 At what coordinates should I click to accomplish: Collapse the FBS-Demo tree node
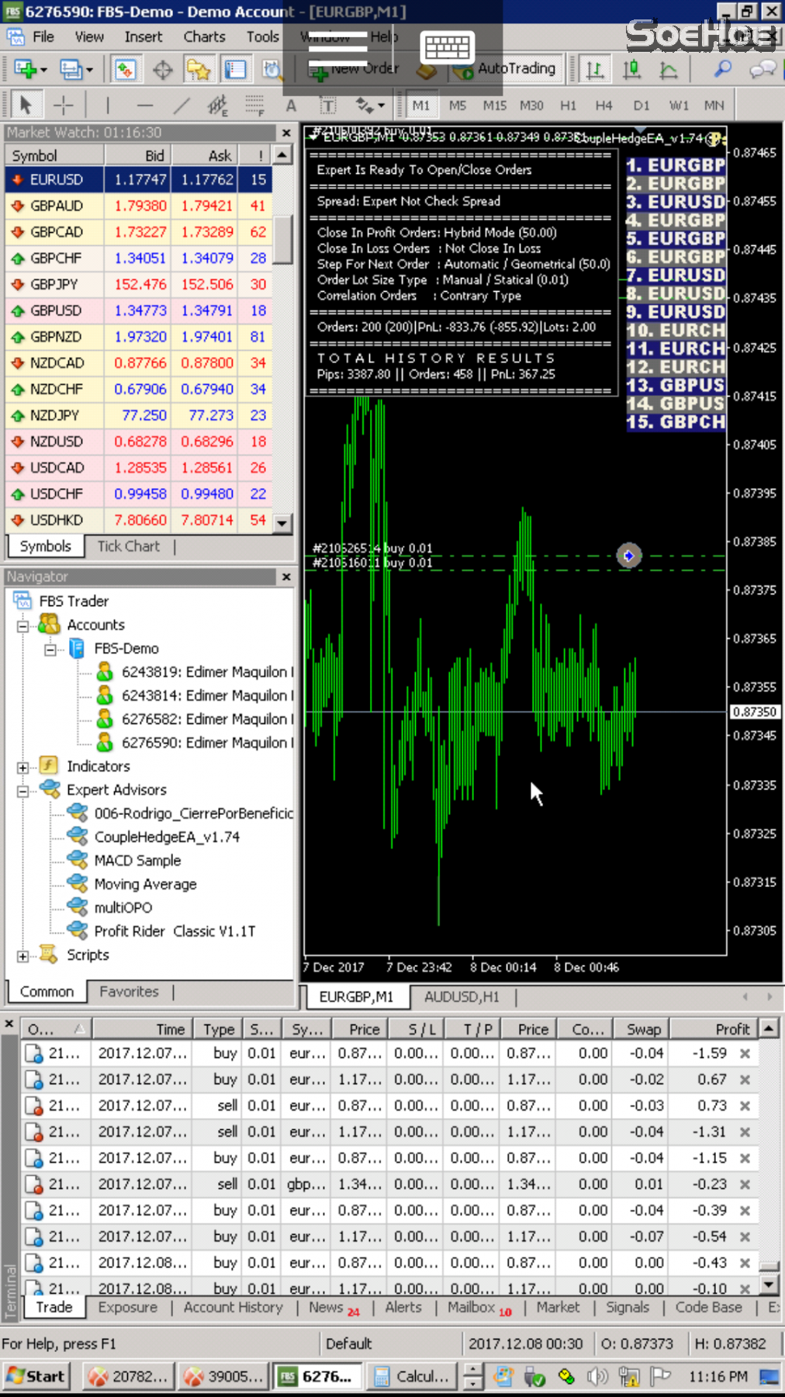coord(50,650)
